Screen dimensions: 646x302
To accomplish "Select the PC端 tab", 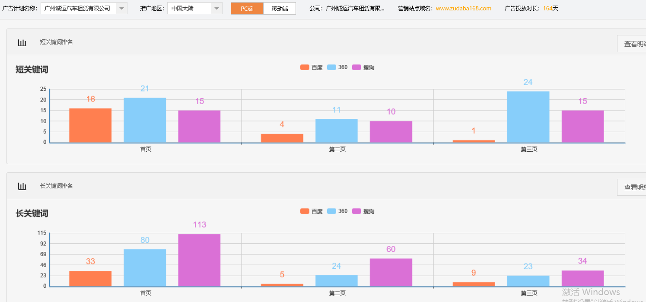I will pyautogui.click(x=247, y=8).
